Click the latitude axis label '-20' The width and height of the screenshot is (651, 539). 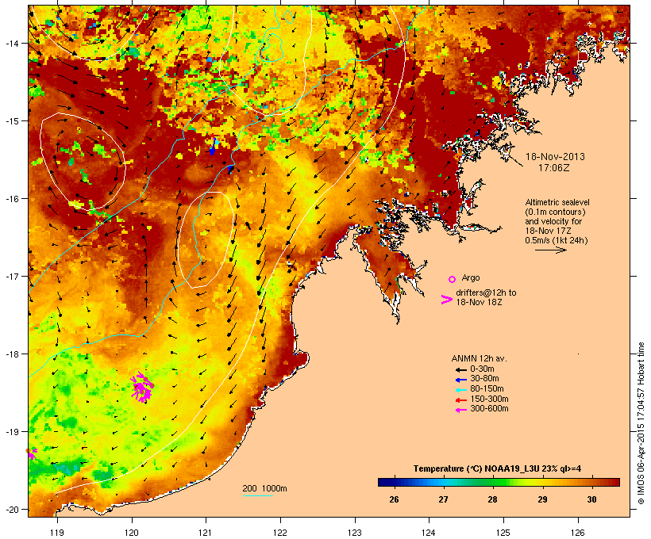point(11,510)
